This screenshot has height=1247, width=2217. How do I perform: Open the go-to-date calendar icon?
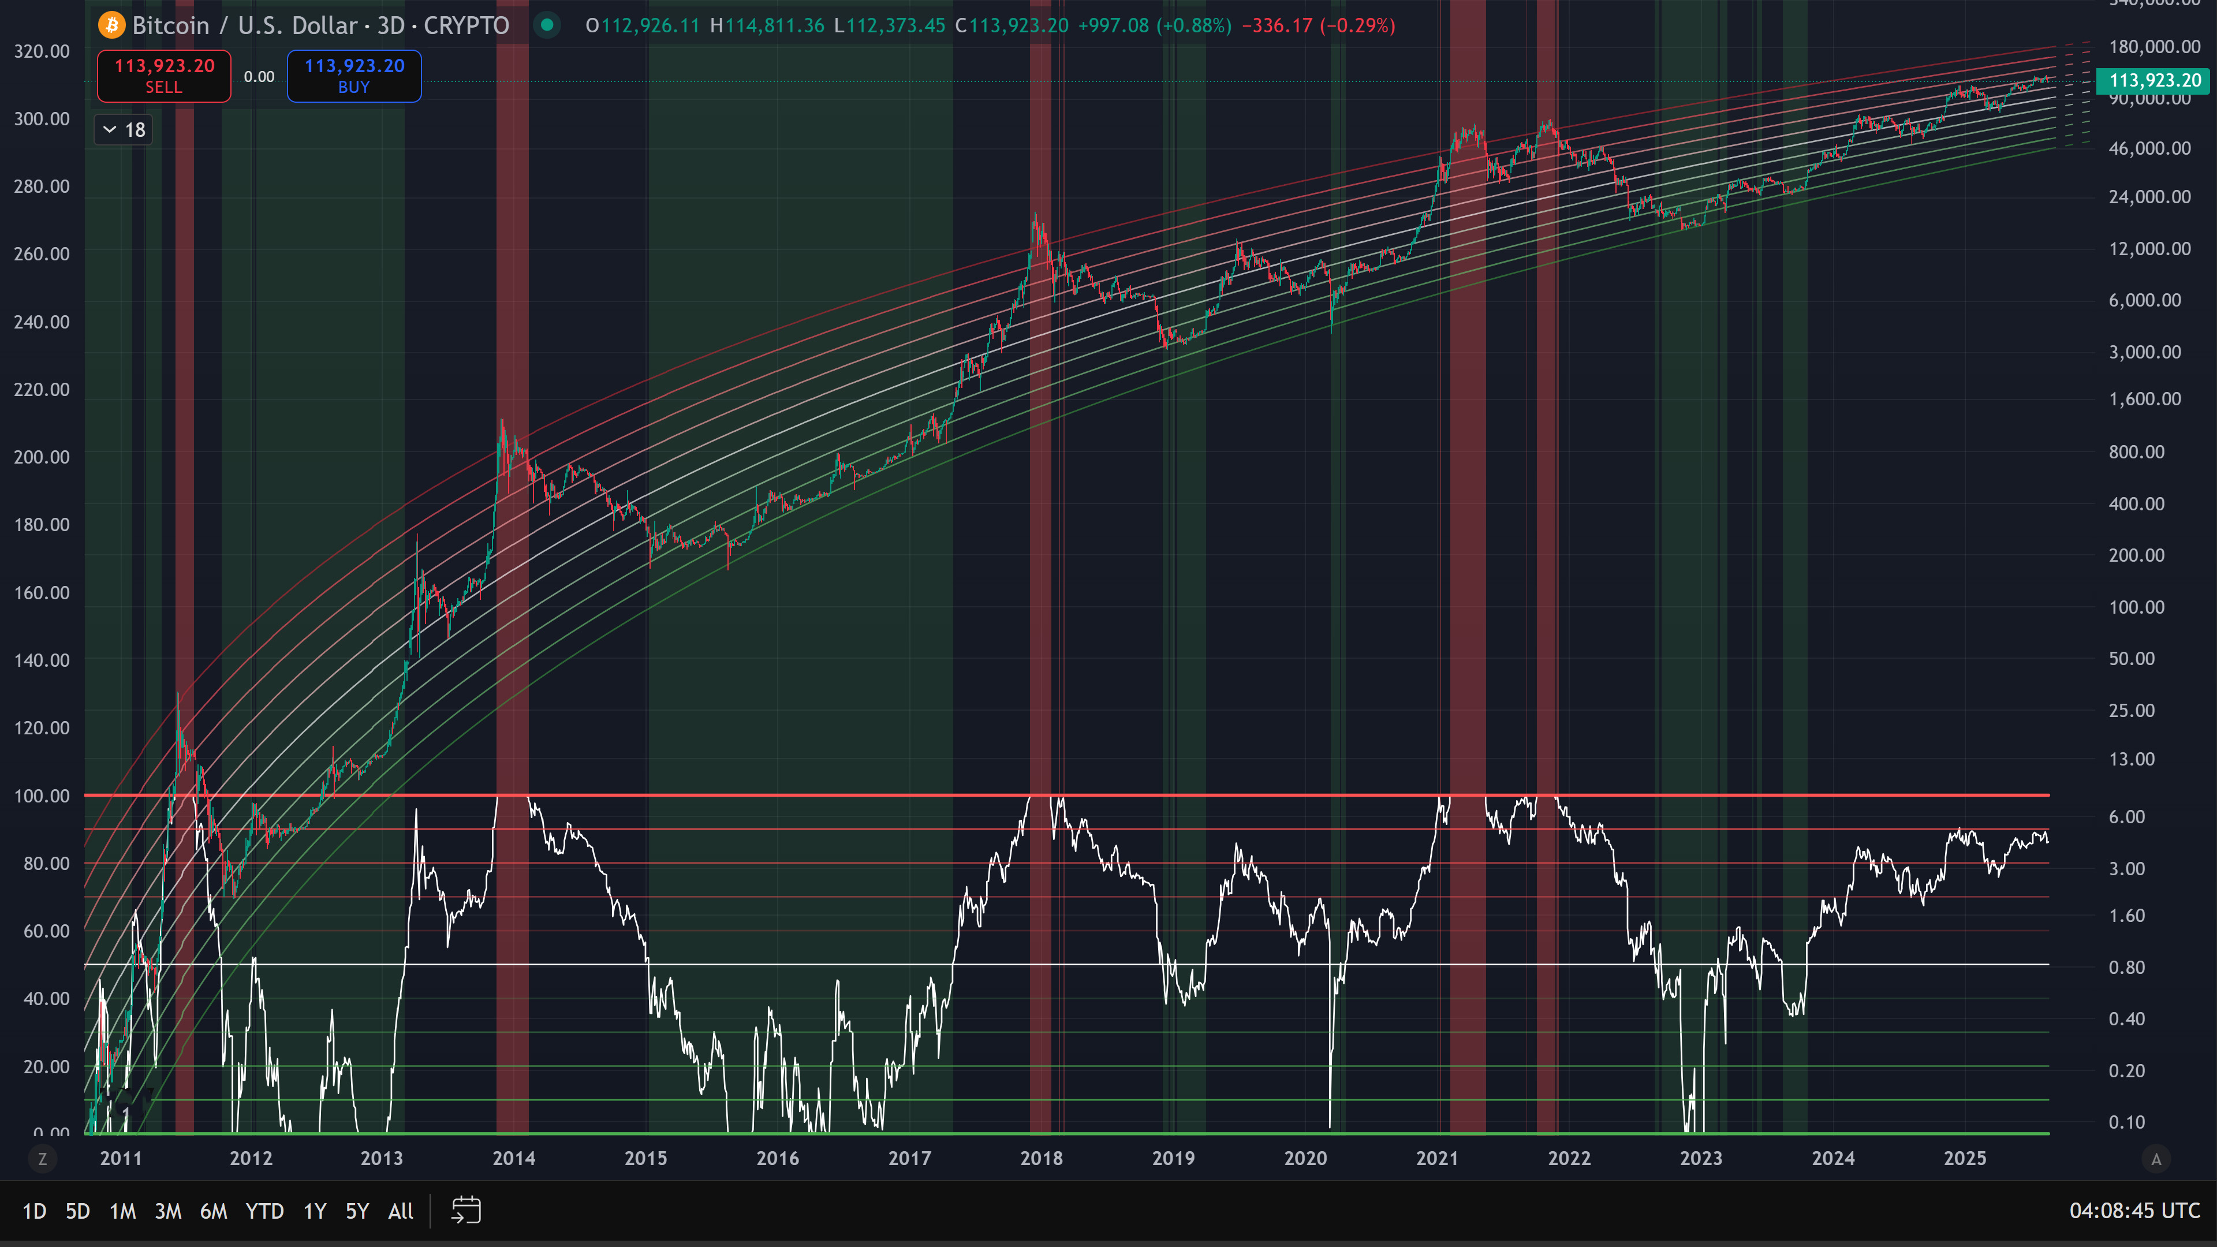tap(465, 1210)
